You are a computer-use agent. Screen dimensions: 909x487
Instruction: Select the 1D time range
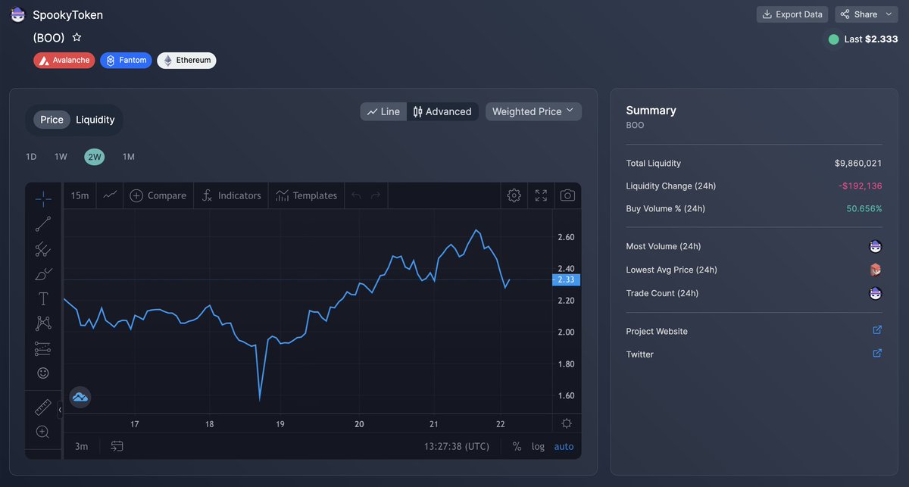[x=31, y=157]
